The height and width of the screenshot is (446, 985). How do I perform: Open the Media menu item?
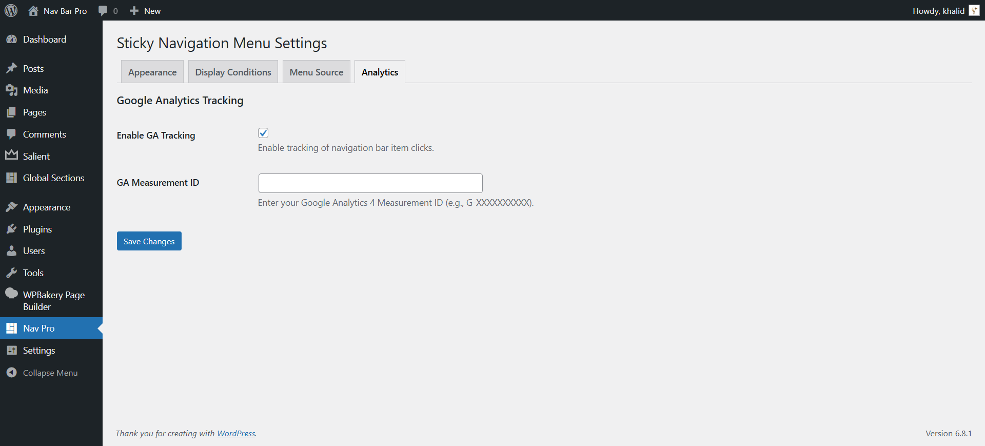point(51,90)
